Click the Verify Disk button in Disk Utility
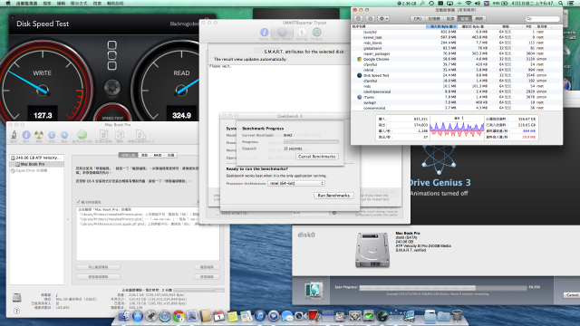 (x=207, y=267)
